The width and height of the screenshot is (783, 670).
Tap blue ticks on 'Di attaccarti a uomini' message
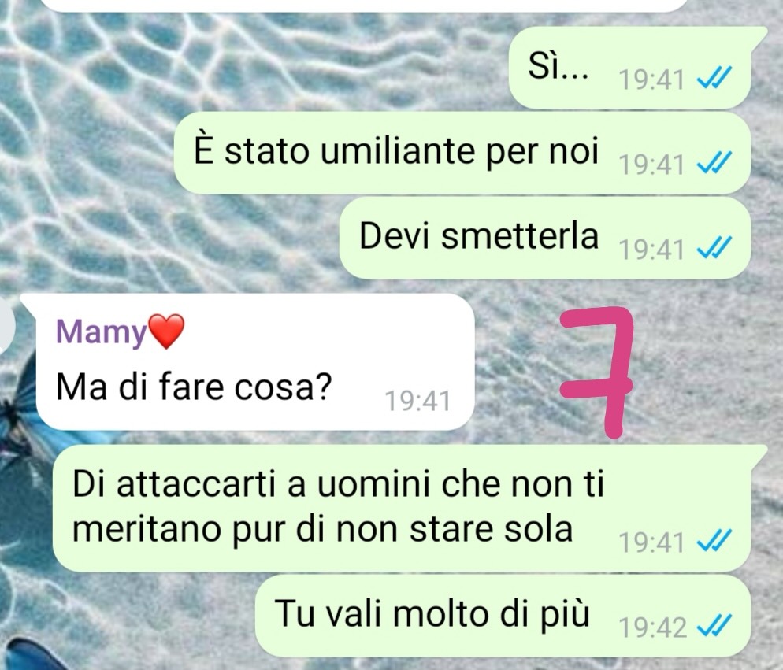click(714, 541)
